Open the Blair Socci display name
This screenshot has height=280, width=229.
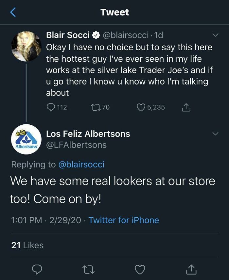[68, 35]
